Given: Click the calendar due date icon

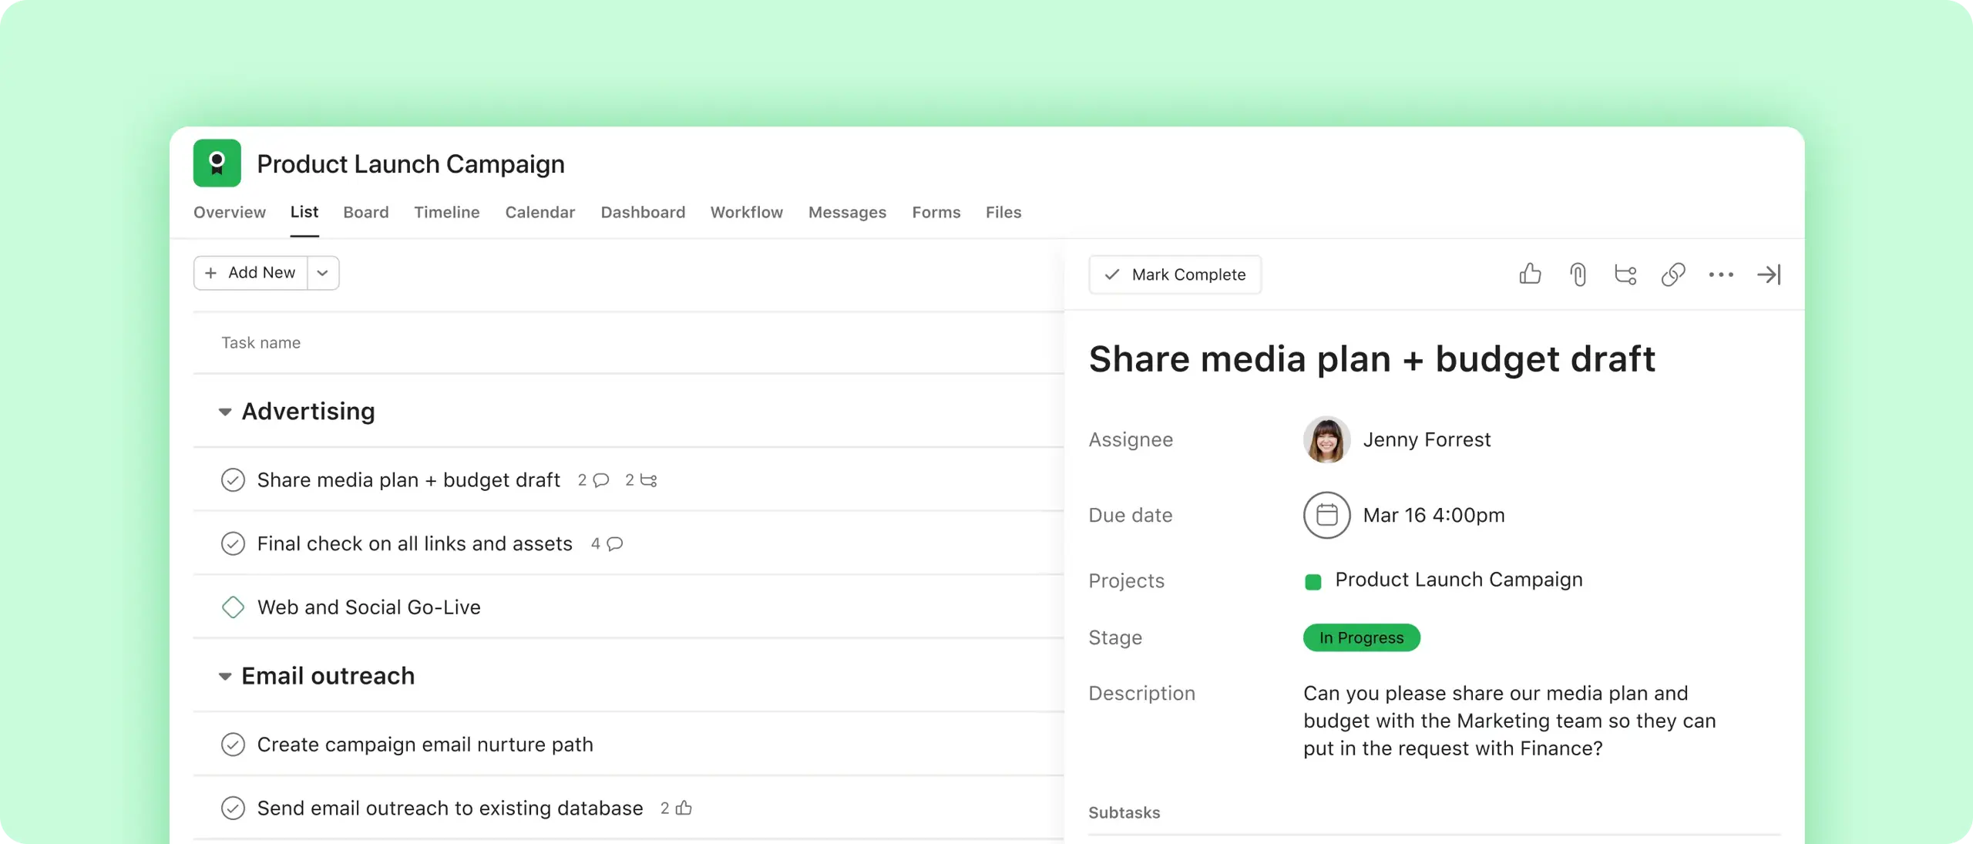Looking at the screenshot, I should point(1326,515).
